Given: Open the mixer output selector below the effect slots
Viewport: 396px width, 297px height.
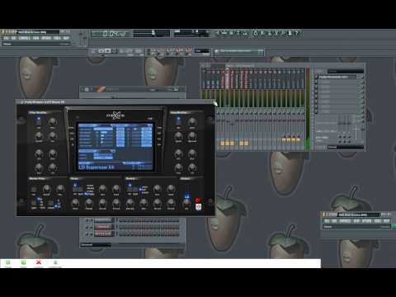Looking at the screenshot, I should pyautogui.click(x=346, y=147).
